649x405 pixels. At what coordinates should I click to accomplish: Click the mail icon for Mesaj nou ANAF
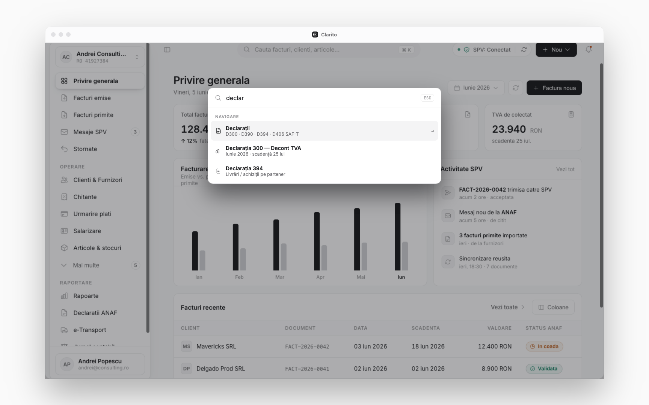click(448, 216)
